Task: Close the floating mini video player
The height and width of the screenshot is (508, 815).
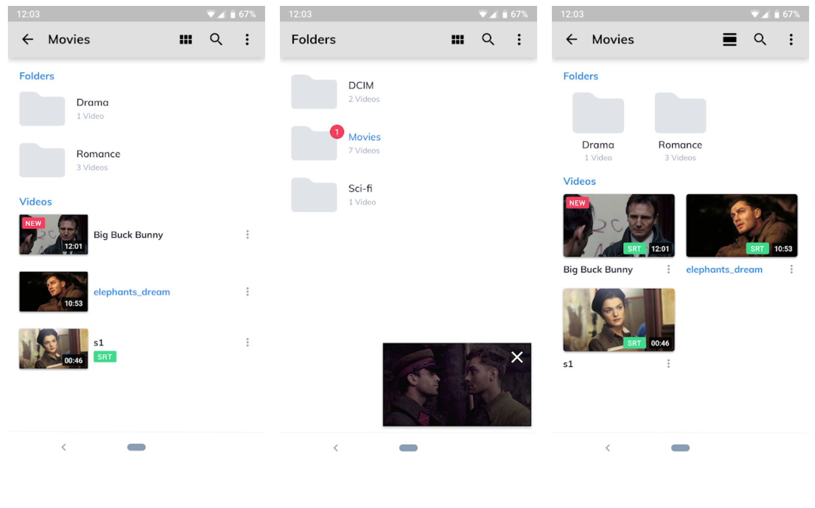Action: tap(517, 357)
